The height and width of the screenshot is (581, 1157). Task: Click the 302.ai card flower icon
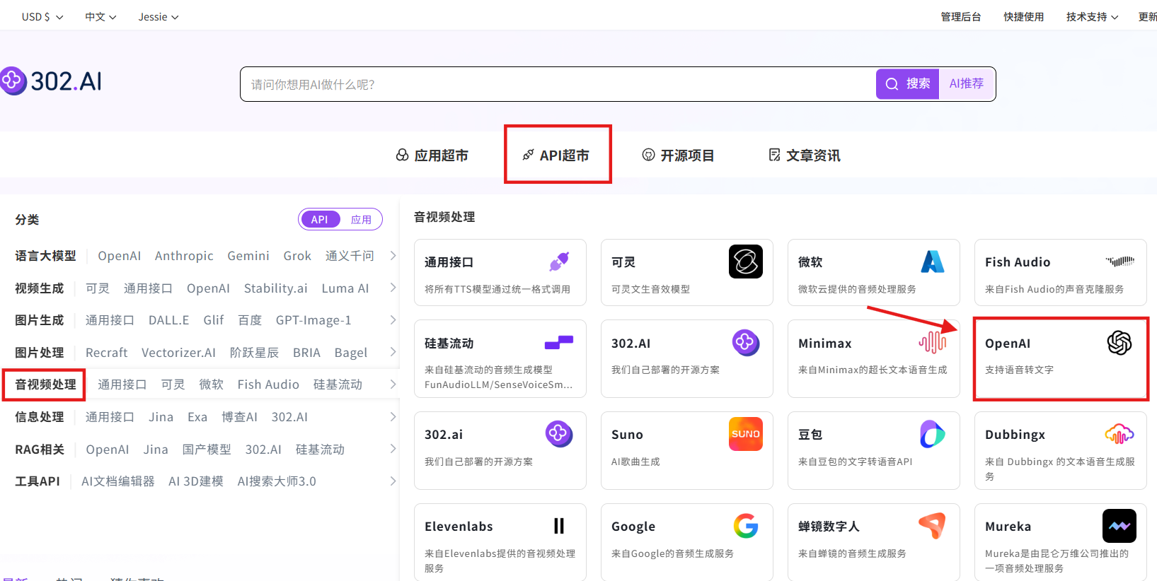[559, 433]
